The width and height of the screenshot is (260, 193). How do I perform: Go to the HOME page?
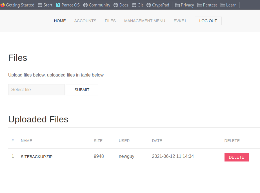pos(60,21)
